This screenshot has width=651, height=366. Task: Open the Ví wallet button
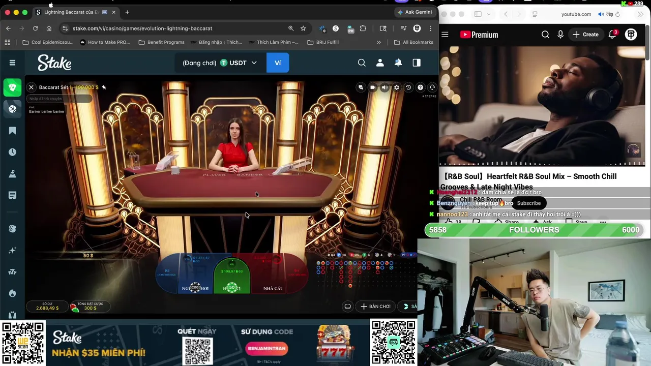(278, 63)
